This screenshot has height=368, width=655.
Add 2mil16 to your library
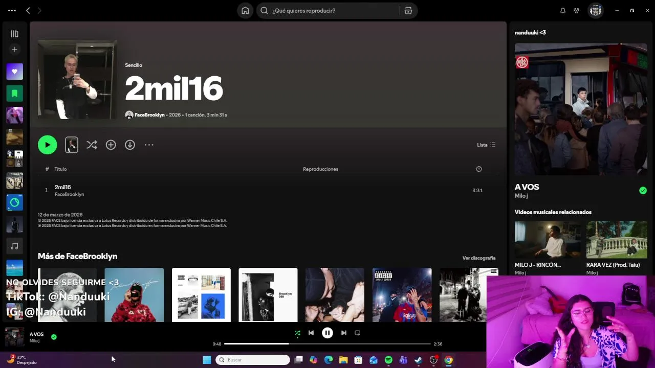click(111, 145)
